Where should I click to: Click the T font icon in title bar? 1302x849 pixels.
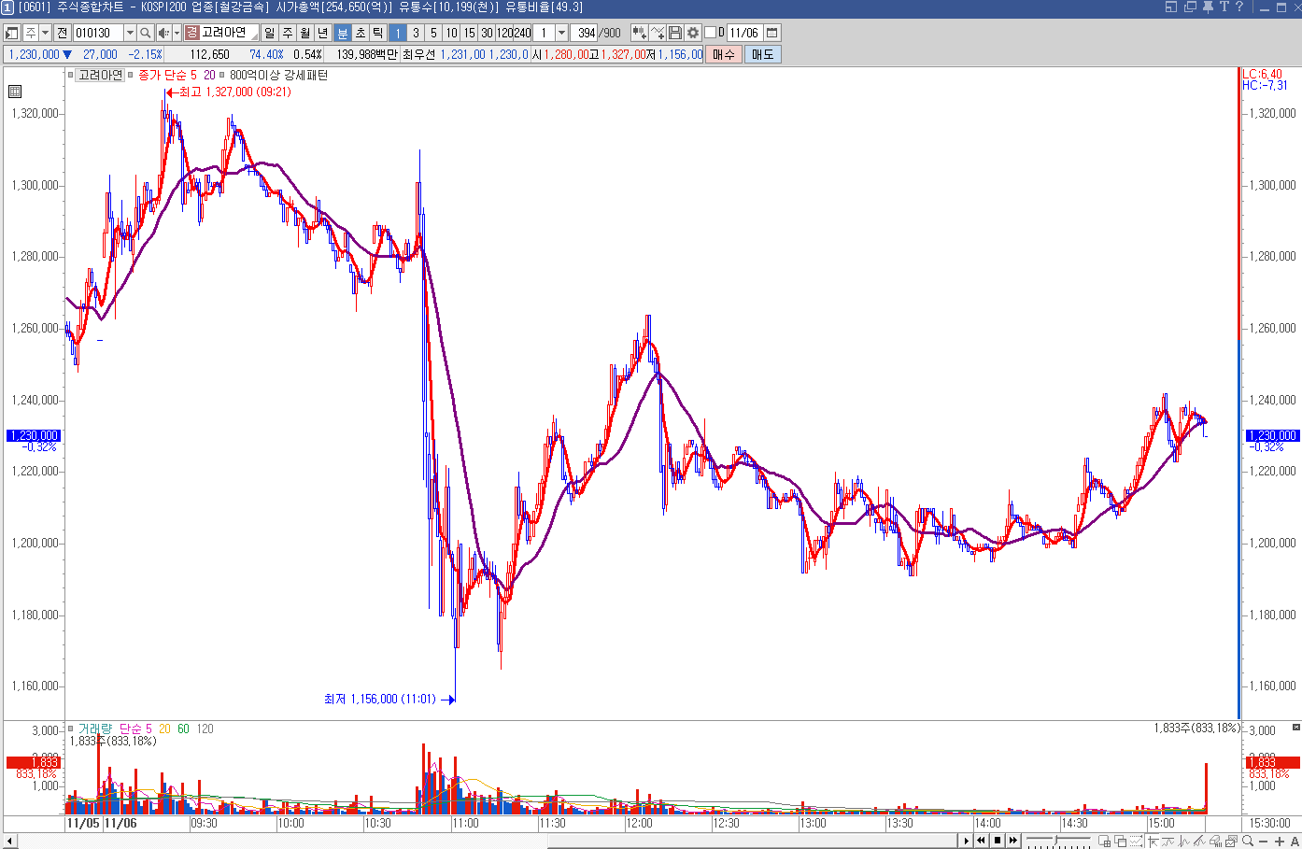coord(1224,7)
